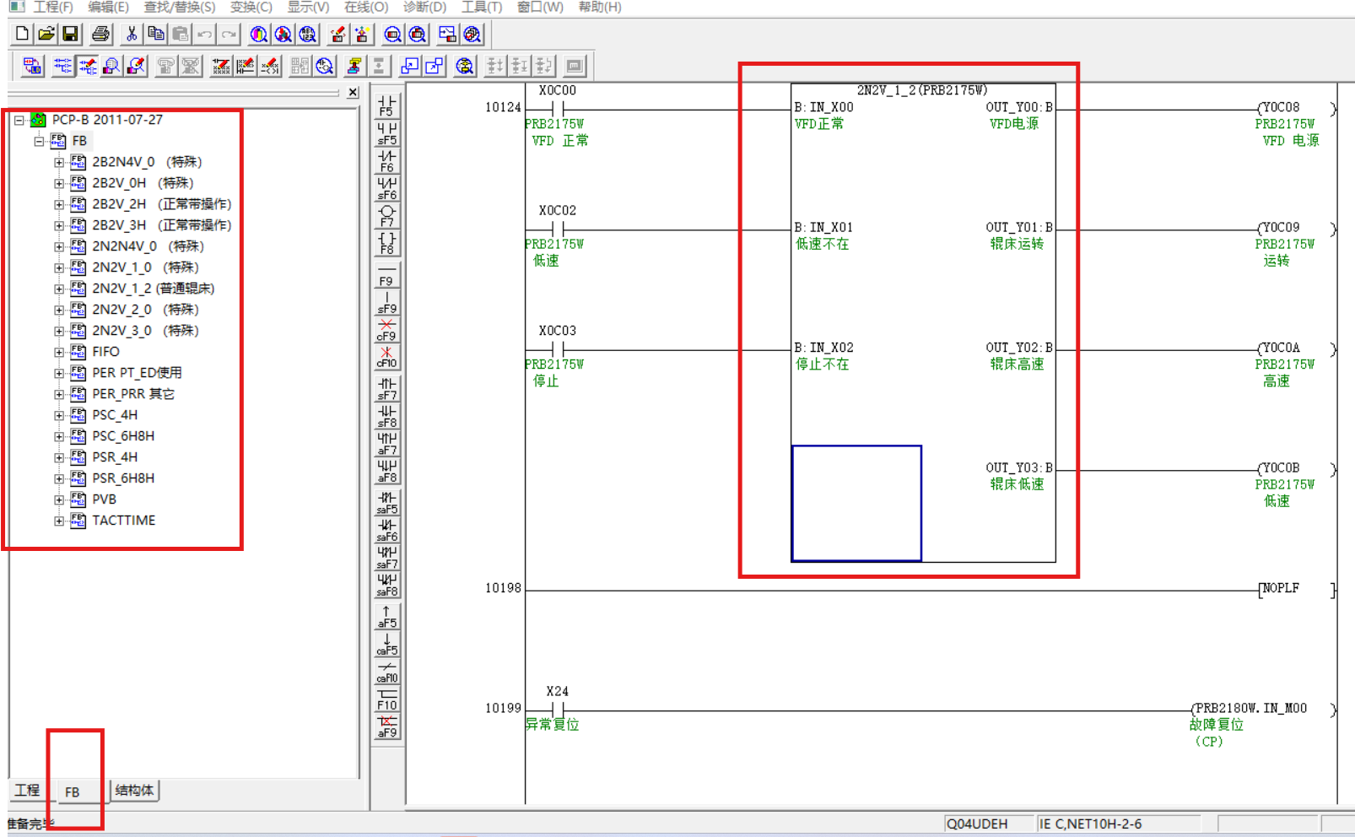
Task: Click the Cut scissors icon
Action: click(131, 35)
